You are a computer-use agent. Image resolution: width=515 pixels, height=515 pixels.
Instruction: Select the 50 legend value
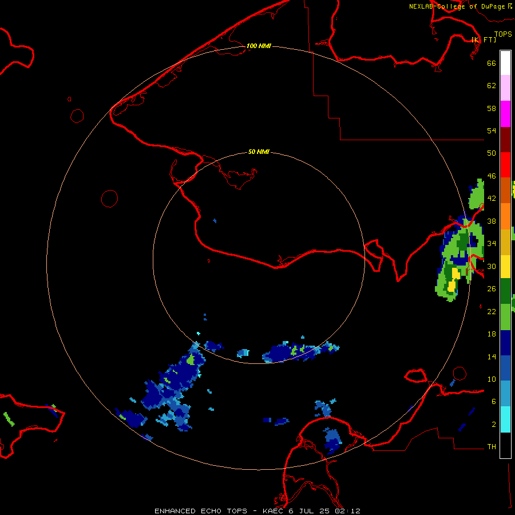(492, 153)
